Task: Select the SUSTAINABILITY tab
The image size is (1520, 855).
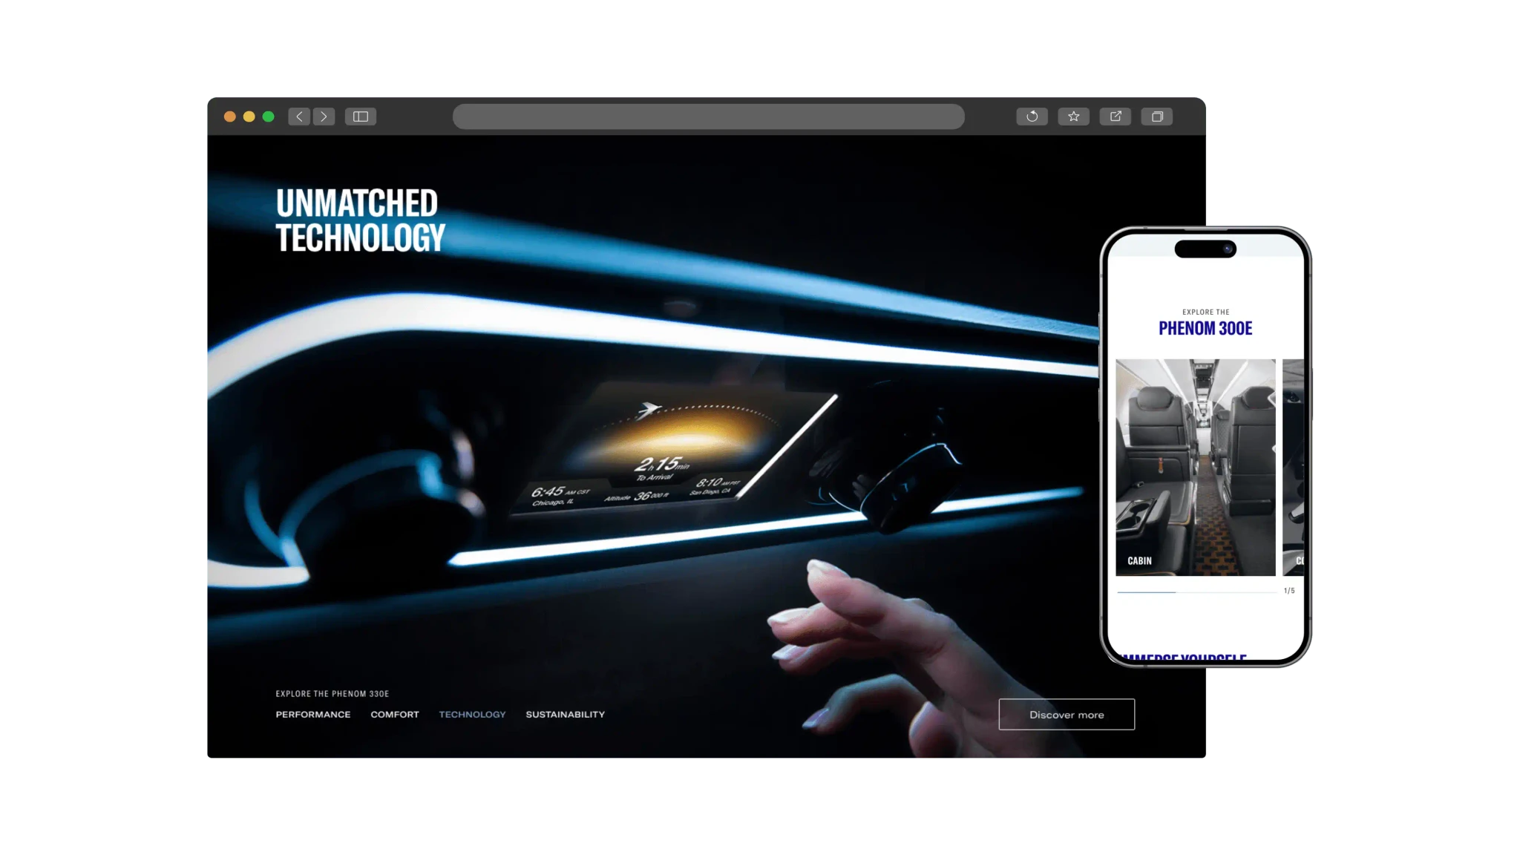Action: click(x=565, y=714)
